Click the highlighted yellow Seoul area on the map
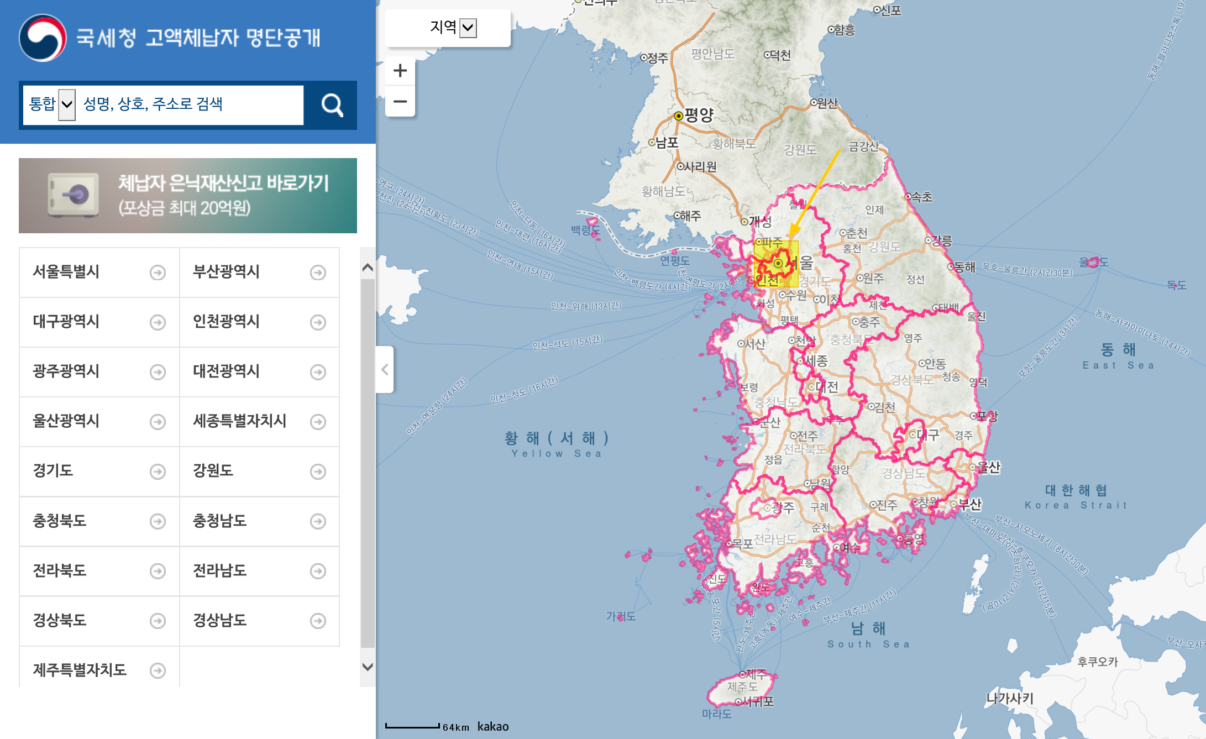Image resolution: width=1206 pixels, height=739 pixels. tap(776, 264)
